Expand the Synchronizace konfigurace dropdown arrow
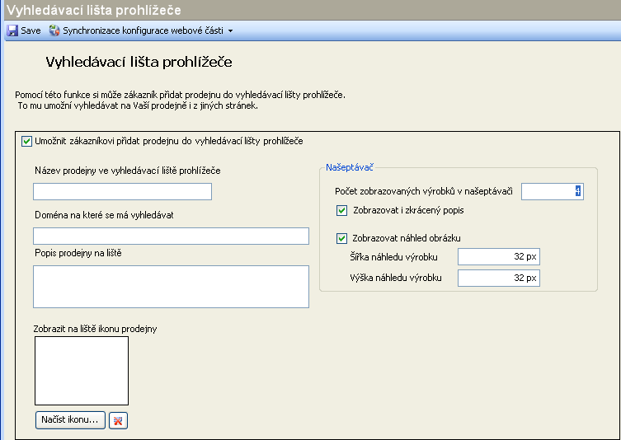 tap(230, 30)
